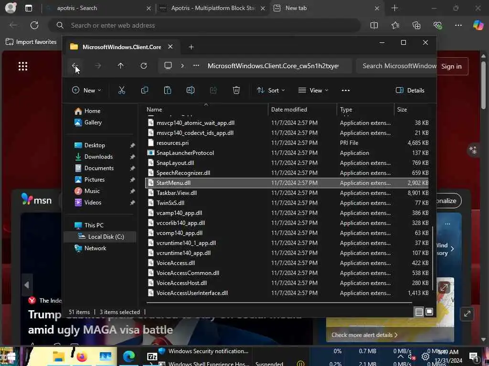Click the forward arrow in File Explorer
The height and width of the screenshot is (366, 489).
(98, 66)
